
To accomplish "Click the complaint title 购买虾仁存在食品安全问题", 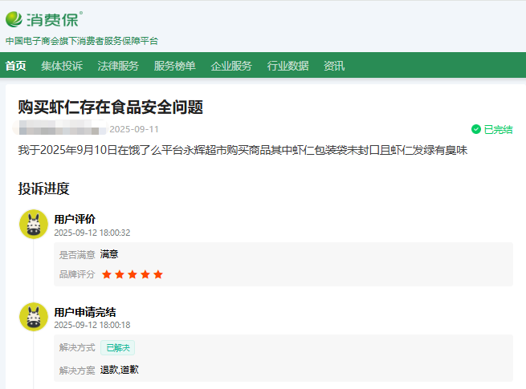I will click(x=110, y=107).
